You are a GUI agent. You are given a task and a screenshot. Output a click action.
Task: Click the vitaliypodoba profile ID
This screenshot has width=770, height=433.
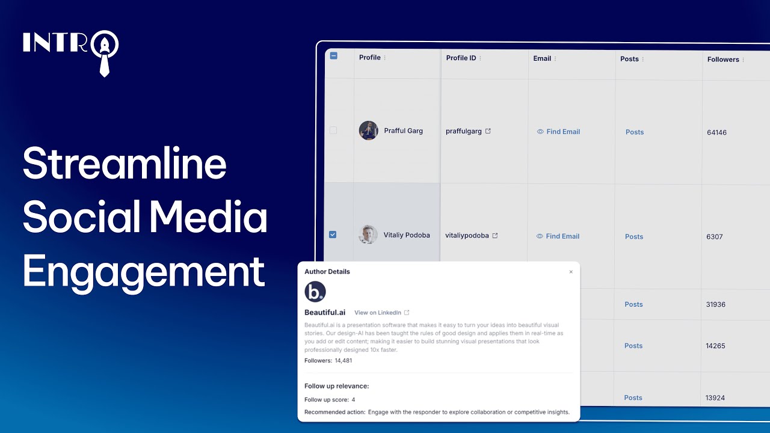pyautogui.click(x=467, y=236)
